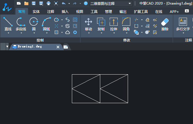The height and width of the screenshot is (124, 193).
Task: Click the Edit Hatch pencil icon
Action: (155, 32)
